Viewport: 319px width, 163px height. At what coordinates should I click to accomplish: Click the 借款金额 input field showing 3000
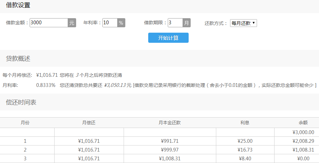(49, 23)
